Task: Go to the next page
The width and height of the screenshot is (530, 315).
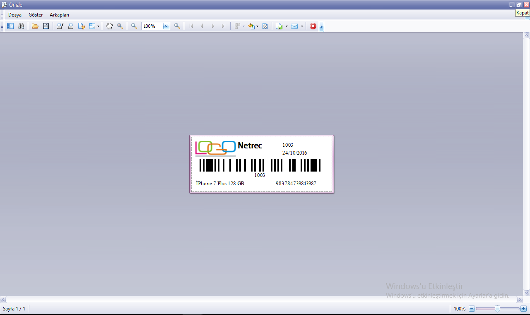Action: coord(213,26)
